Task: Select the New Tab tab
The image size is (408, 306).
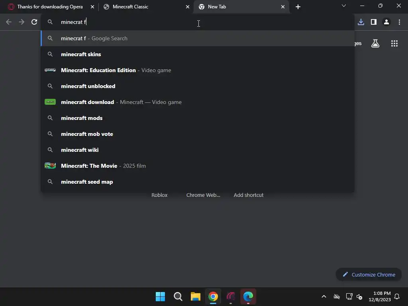Action: point(241,7)
